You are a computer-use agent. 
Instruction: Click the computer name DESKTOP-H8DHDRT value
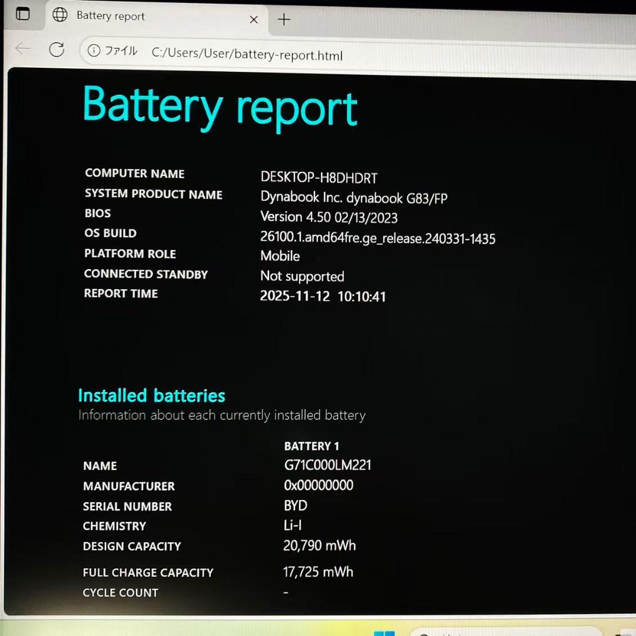coord(319,177)
